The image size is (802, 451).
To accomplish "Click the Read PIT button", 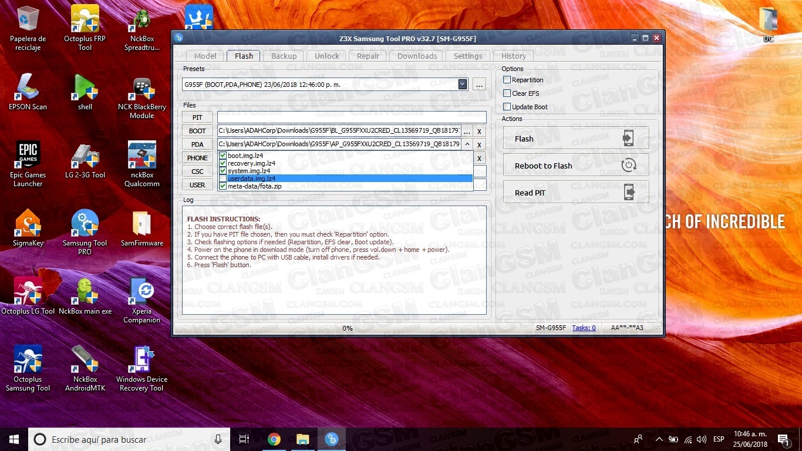I will tap(576, 193).
